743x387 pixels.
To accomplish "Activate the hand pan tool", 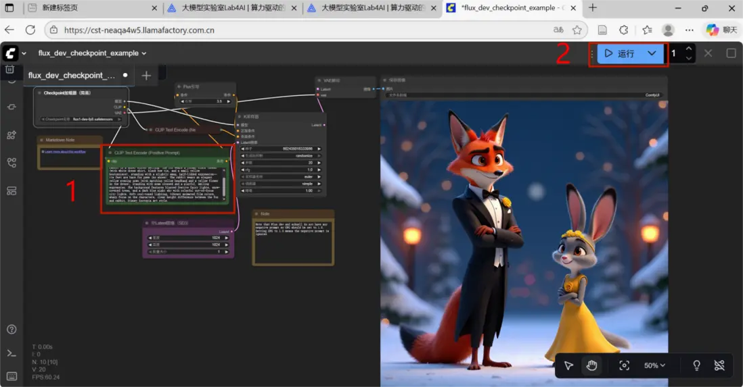I will point(591,365).
